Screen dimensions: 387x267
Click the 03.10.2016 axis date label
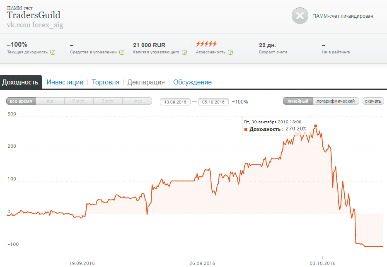coord(323,263)
